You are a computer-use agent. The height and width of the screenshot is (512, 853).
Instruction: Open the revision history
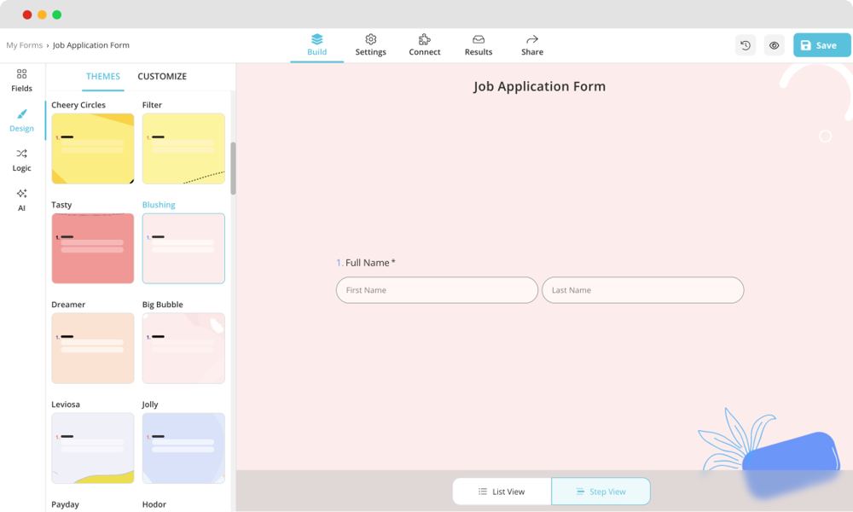click(745, 44)
